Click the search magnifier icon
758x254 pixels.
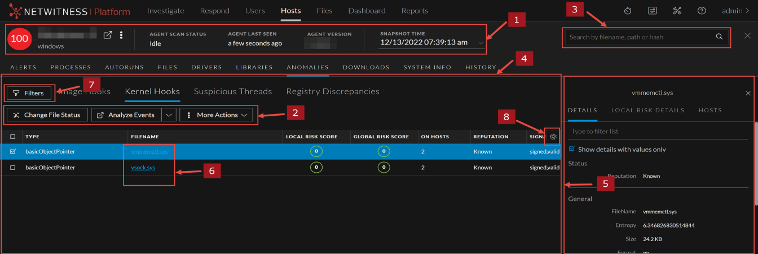tap(719, 37)
